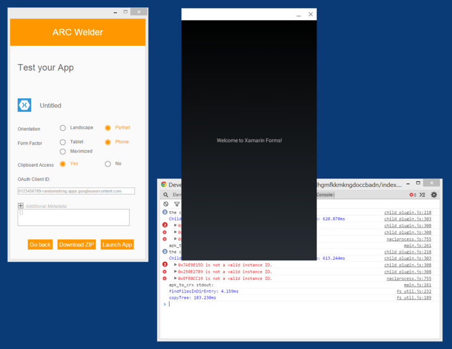The width and height of the screenshot is (452, 349).
Task: Click the DevTools search magnifier icon
Action: tap(166, 195)
